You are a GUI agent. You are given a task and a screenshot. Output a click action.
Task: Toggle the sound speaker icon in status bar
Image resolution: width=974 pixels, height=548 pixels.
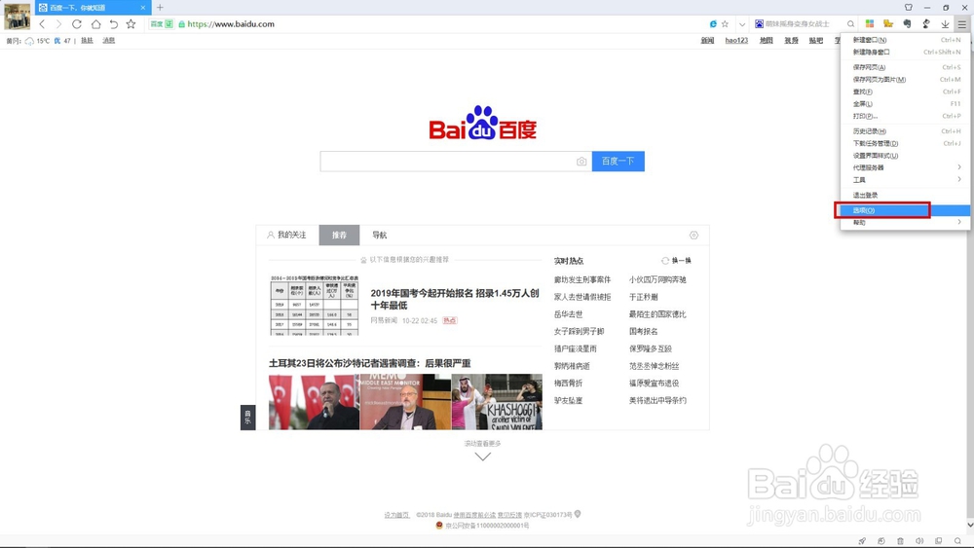coord(919,541)
